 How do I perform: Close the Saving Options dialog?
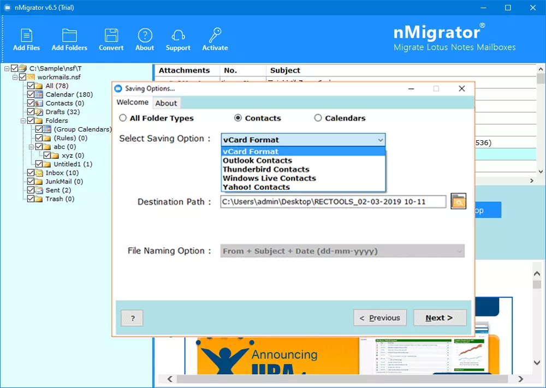point(462,88)
